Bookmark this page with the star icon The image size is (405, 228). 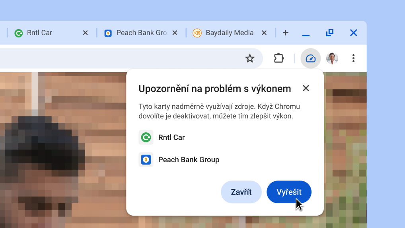point(249,58)
